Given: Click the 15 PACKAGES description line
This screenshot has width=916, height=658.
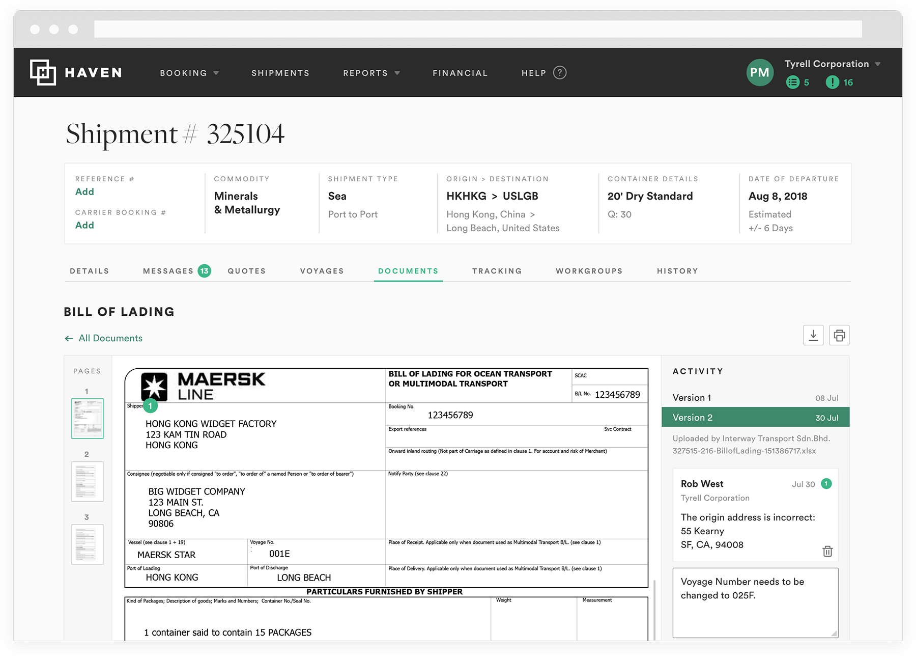Looking at the screenshot, I should coord(227,633).
